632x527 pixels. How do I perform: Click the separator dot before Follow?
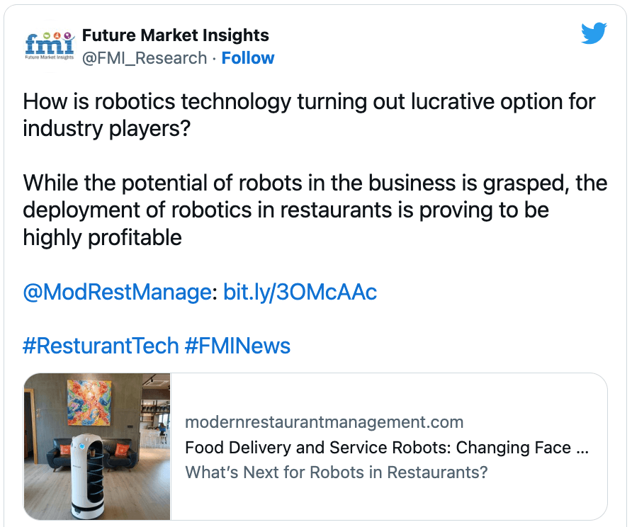[x=214, y=58]
